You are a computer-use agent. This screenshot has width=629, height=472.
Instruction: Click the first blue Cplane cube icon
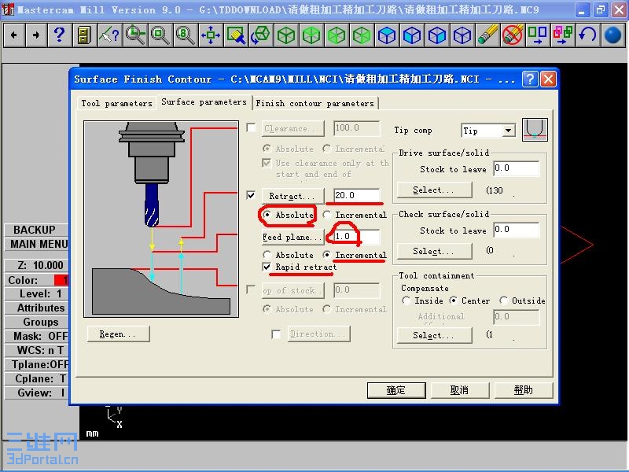tap(387, 35)
